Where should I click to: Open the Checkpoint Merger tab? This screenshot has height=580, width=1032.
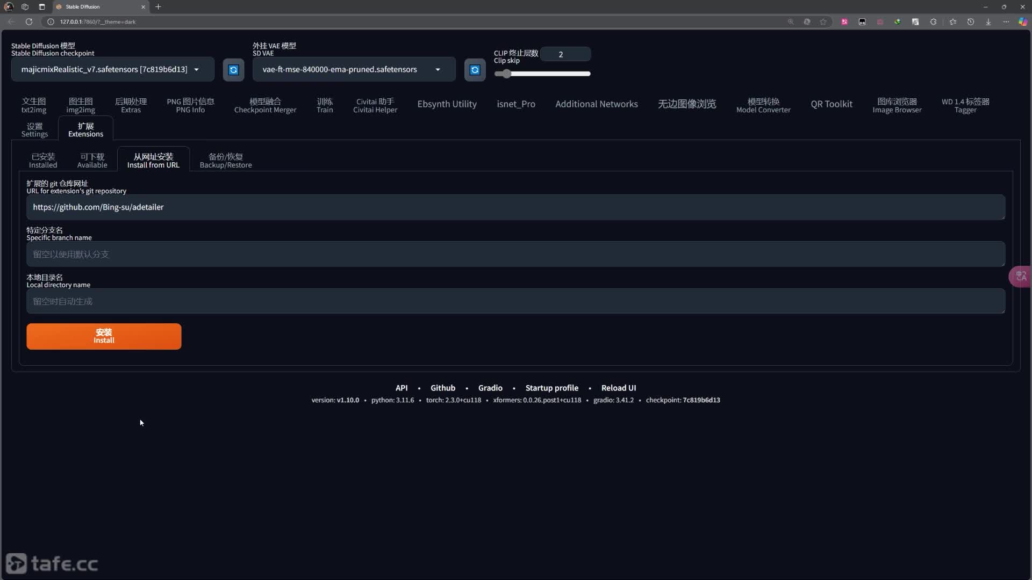(265, 105)
